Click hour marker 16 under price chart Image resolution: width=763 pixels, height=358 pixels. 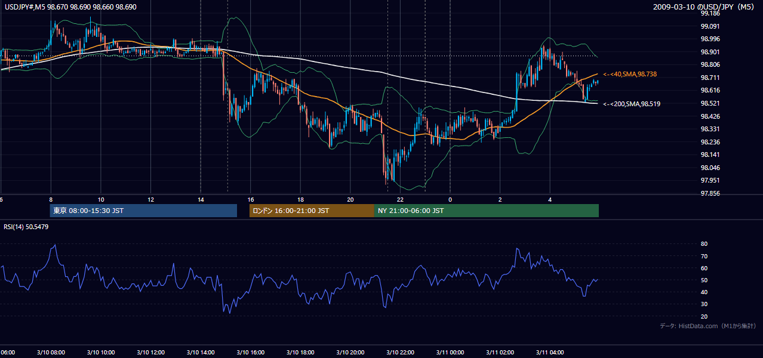coord(251,199)
